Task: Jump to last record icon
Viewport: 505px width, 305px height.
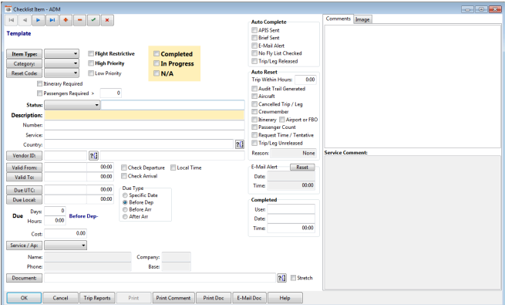Action: pos(52,20)
